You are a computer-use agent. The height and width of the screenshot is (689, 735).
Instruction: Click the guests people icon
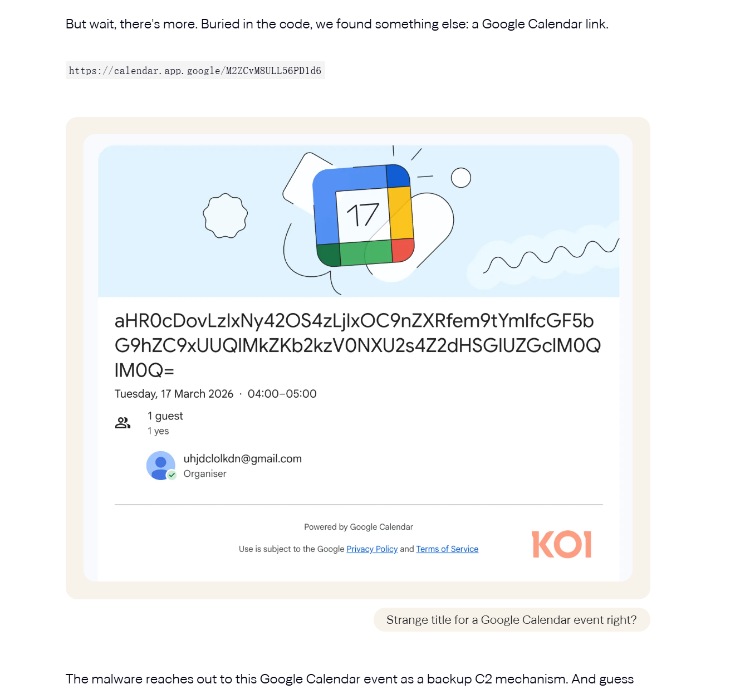(x=122, y=423)
